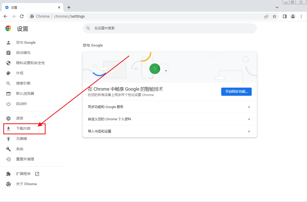Click the external-link icon next to 扩展程序
307x202 pixels.
tap(37, 174)
